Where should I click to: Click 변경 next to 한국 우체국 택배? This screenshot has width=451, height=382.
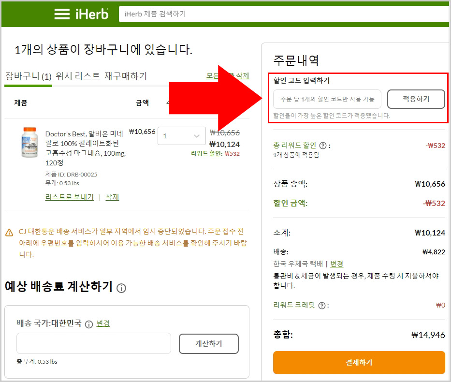(x=336, y=264)
